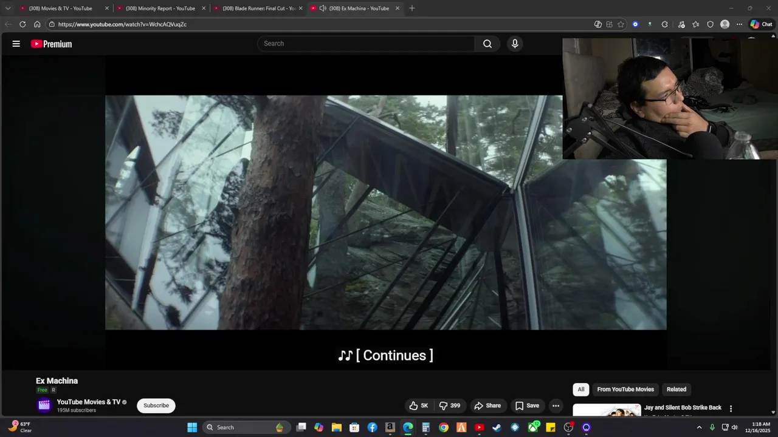The image size is (778, 437).
Task: Dislike the Ex Machina video
Action: click(450, 405)
